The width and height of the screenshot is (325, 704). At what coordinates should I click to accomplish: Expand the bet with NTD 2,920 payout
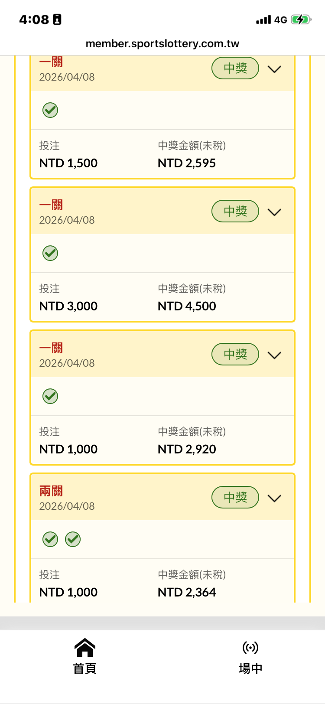(x=275, y=355)
